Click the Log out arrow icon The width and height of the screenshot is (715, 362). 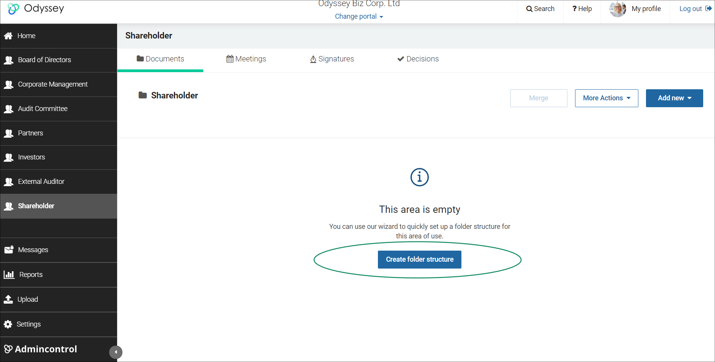pyautogui.click(x=709, y=8)
